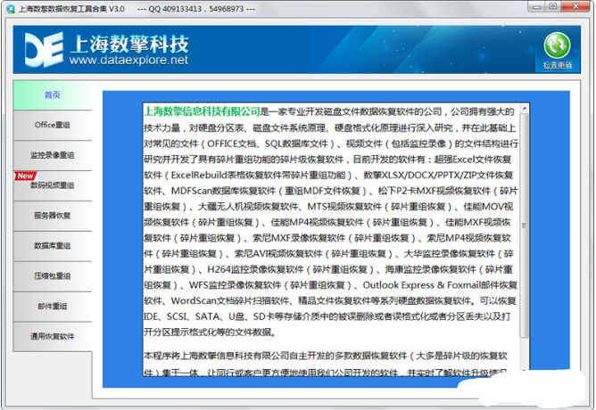This screenshot has width=596, height=410.
Task: Open the 数据库重组 tab
Action: coord(53,246)
